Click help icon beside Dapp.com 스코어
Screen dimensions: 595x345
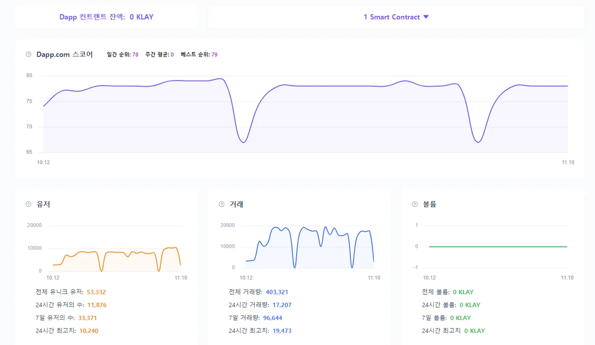tap(28, 55)
